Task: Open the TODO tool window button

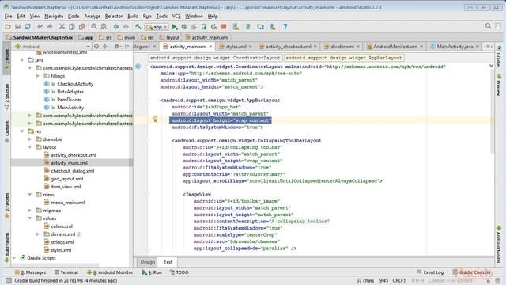Action: click(x=179, y=272)
